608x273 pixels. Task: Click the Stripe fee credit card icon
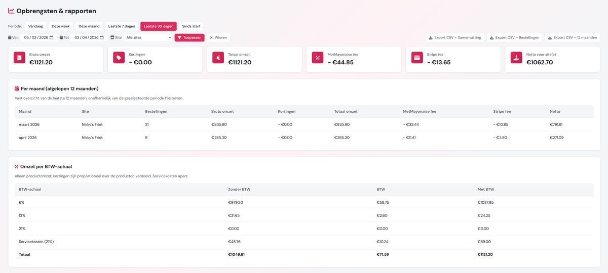417,58
